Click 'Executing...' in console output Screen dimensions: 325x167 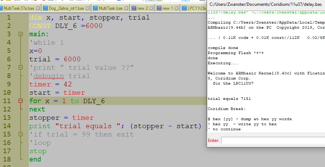click(223, 63)
